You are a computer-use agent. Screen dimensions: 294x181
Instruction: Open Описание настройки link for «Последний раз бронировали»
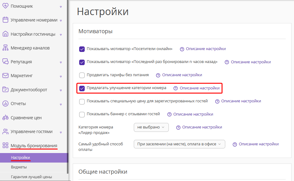[251, 62]
